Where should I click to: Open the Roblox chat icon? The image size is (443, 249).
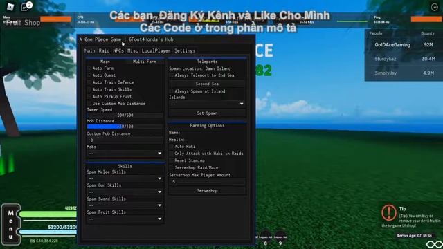25,7
